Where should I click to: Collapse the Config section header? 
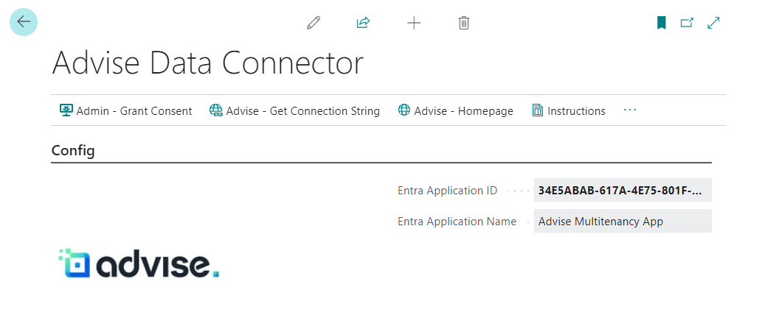pyautogui.click(x=73, y=150)
